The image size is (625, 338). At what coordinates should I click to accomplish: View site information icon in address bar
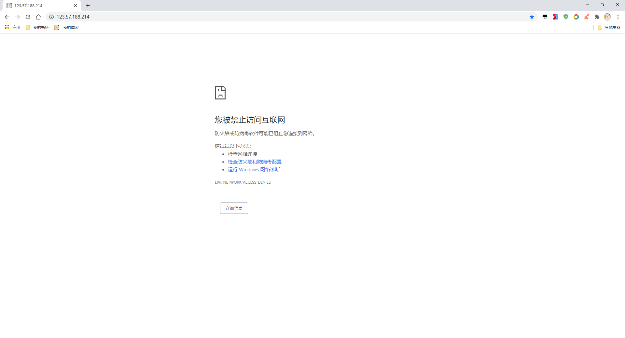tap(51, 17)
